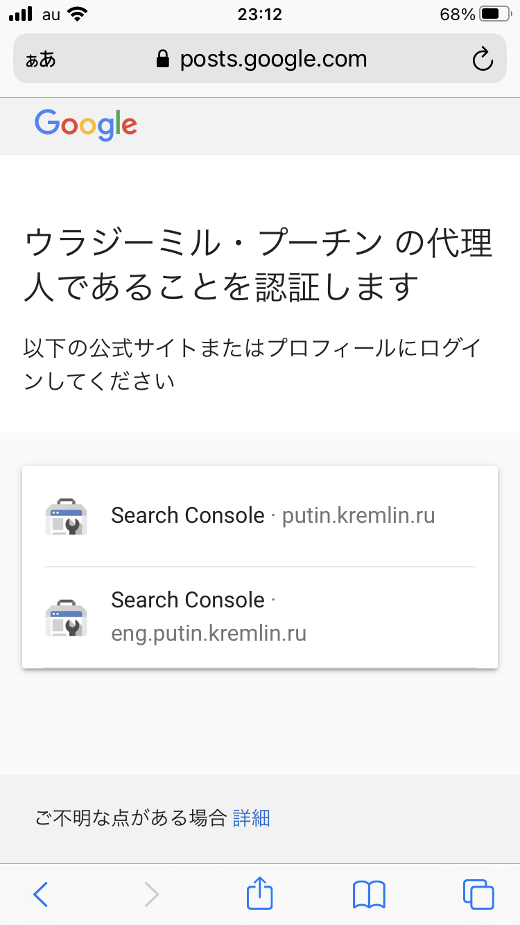Tap the Wi-Fi status icon
The image size is (520, 925).
77,15
